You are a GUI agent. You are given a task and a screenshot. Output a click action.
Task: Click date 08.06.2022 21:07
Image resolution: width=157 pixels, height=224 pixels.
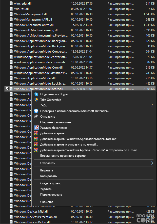tap(82, 9)
